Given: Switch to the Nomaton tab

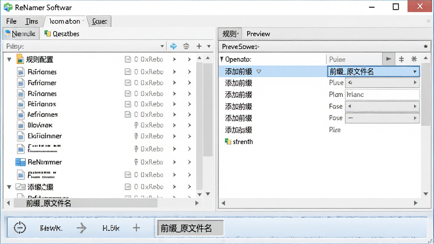Looking at the screenshot, I should [x=65, y=21].
